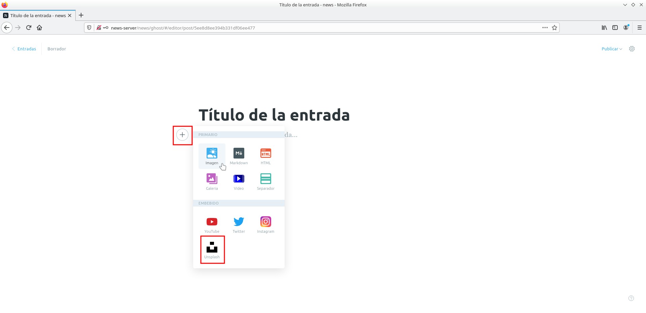
Task: Click the plus card menu button
Action: click(182, 135)
